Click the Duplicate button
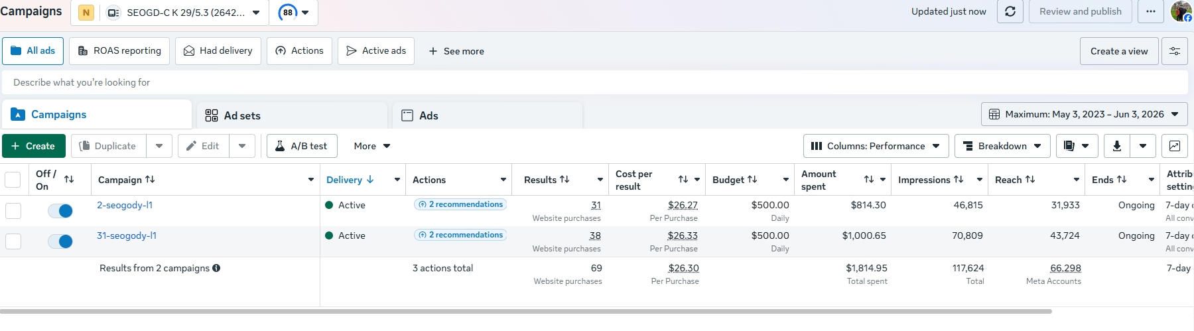 [x=109, y=146]
